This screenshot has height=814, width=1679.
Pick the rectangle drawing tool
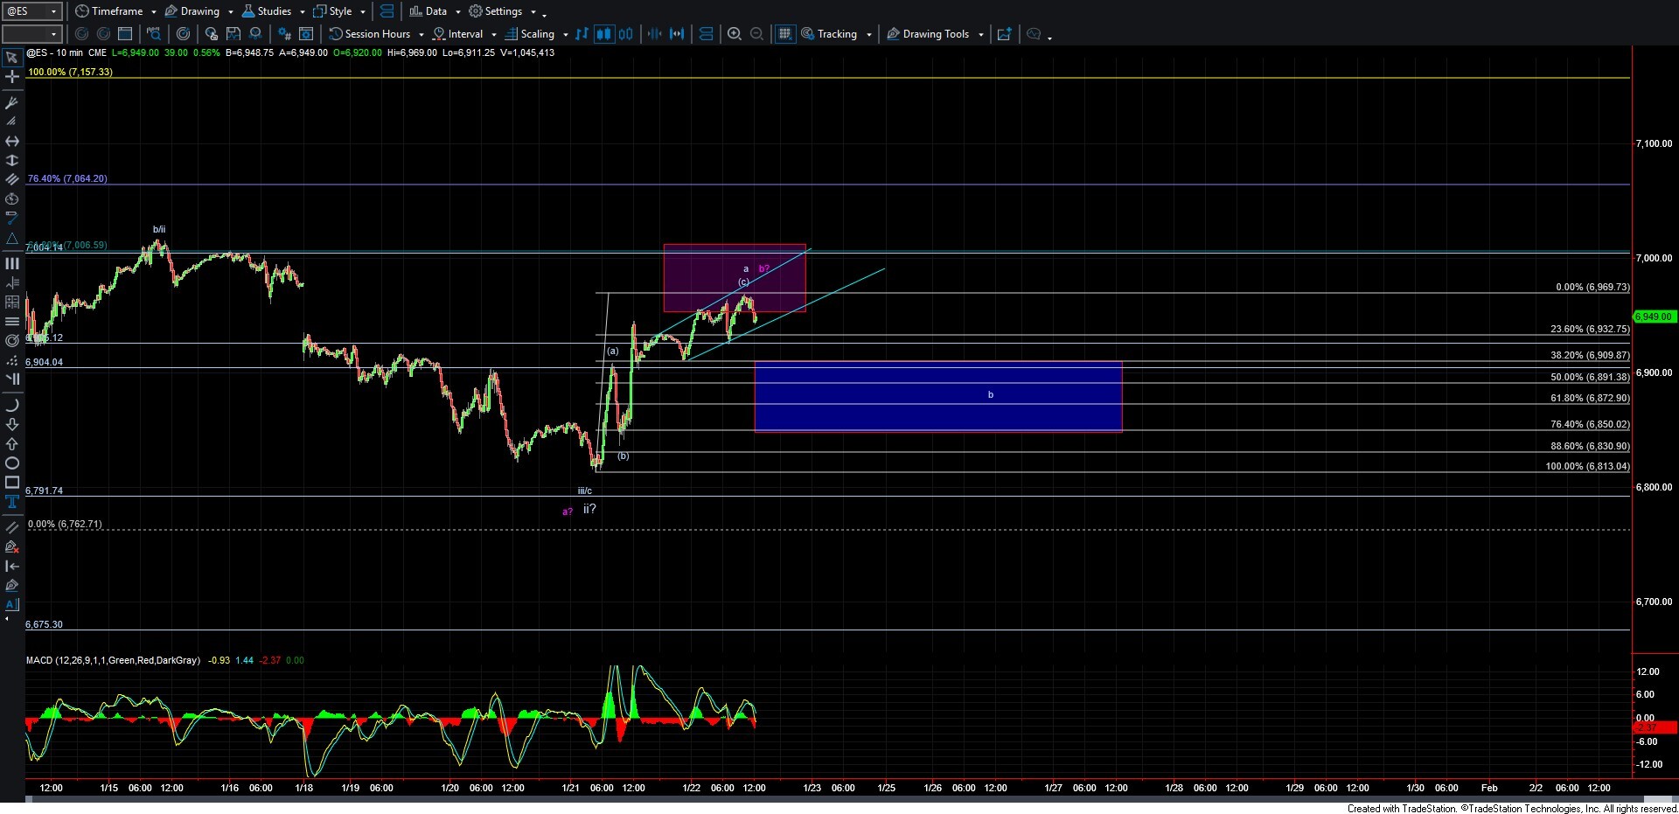tap(11, 483)
